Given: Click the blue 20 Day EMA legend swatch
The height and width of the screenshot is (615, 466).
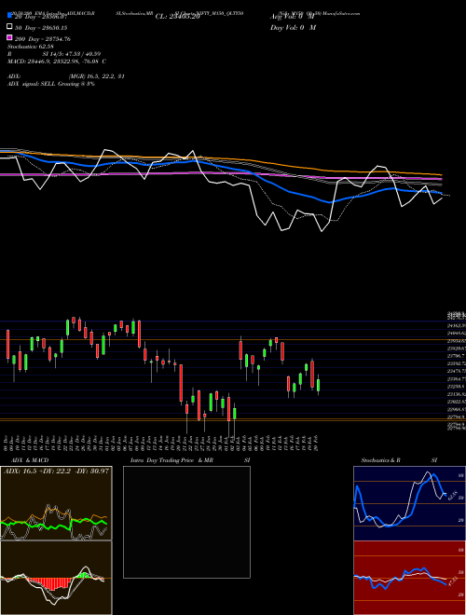Looking at the screenshot, I should [x=9, y=16].
